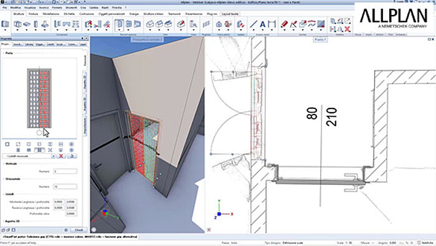Click the door preview thumbnail
436x246 pixels.
[x=39, y=98]
